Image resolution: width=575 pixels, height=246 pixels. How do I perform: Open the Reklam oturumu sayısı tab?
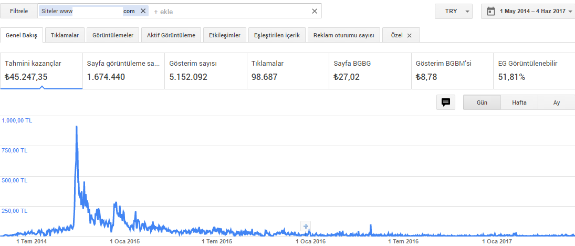click(x=343, y=35)
